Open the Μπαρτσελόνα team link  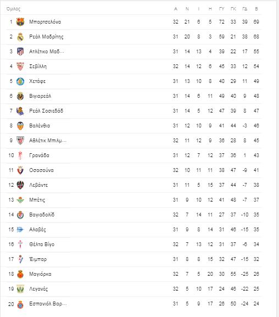click(x=45, y=22)
